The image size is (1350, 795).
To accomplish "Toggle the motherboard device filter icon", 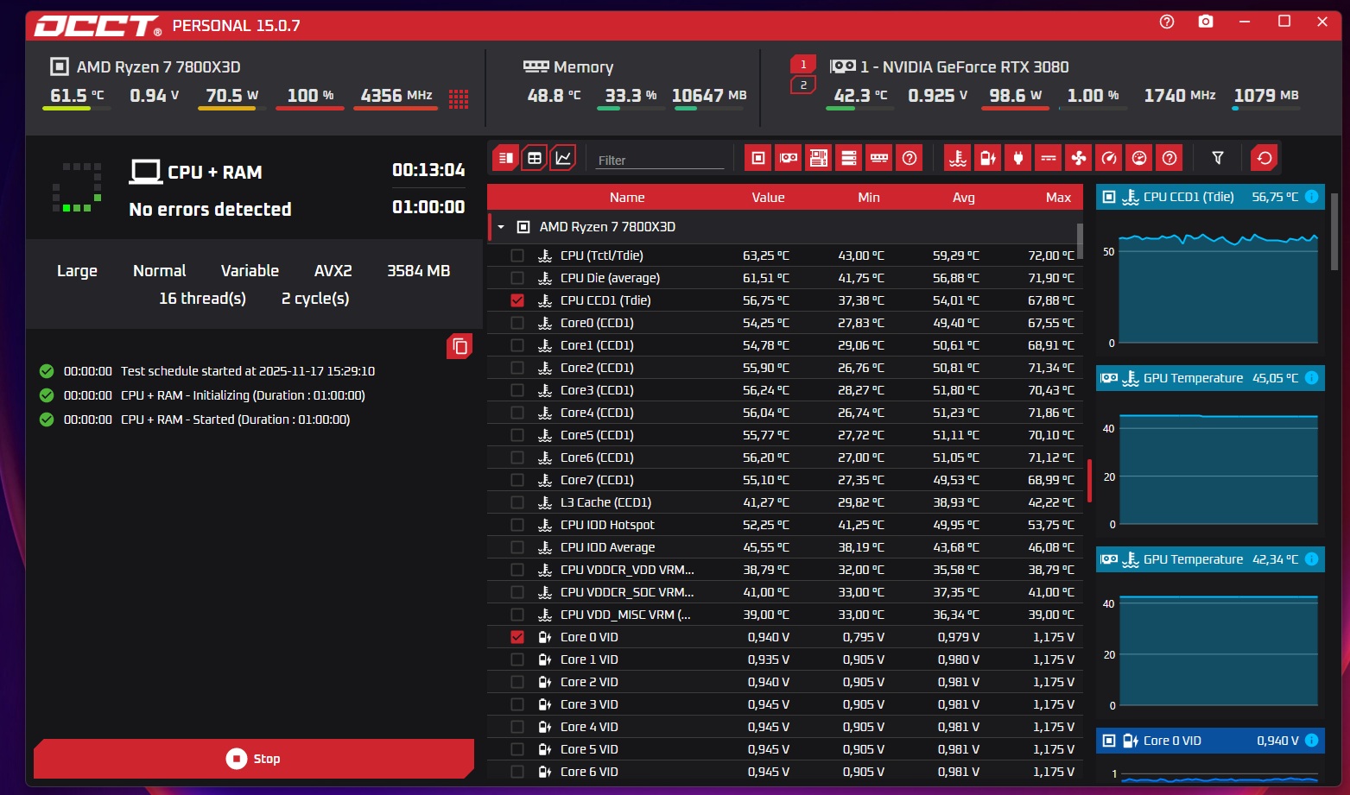I will click(819, 158).
